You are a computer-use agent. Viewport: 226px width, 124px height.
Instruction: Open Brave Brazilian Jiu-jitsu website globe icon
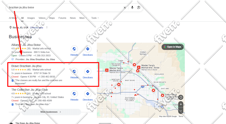pyautogui.click(x=74, y=71)
